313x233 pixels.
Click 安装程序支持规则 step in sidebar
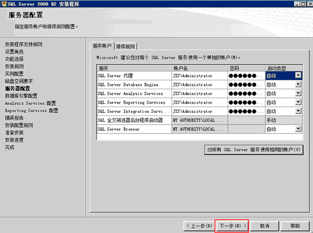23,44
